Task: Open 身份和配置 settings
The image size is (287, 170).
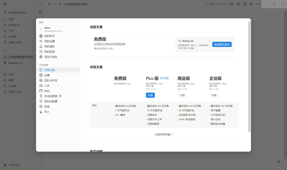Action: point(59,101)
